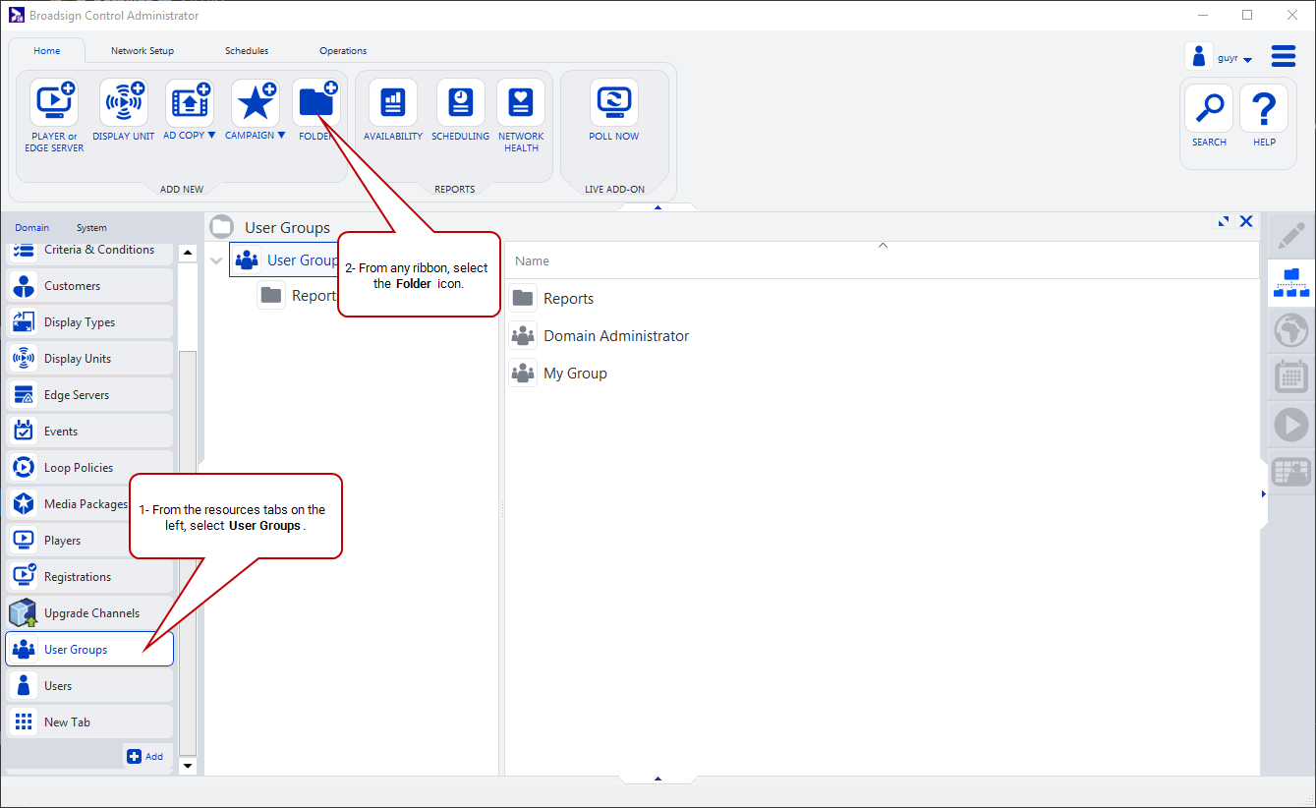Viewport: 1316px width, 808px height.
Task: Open the Availability report
Action: 393,102
